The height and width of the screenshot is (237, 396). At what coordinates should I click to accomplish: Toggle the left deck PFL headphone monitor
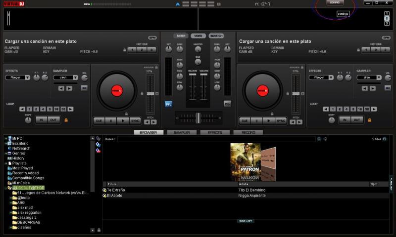click(x=168, y=104)
